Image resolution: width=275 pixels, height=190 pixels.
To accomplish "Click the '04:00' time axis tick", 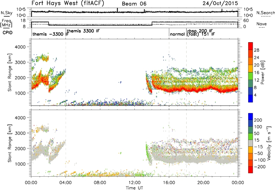I will [66, 183].
